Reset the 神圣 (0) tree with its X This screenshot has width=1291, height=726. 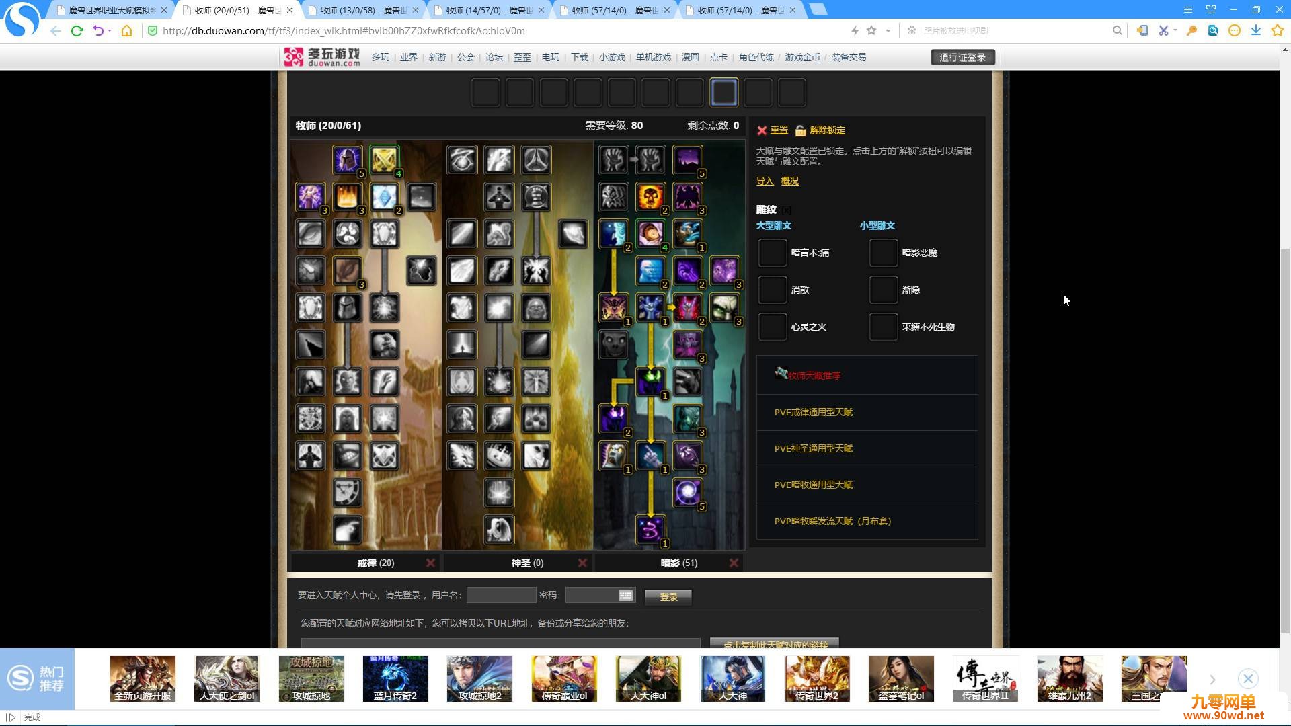click(x=582, y=563)
